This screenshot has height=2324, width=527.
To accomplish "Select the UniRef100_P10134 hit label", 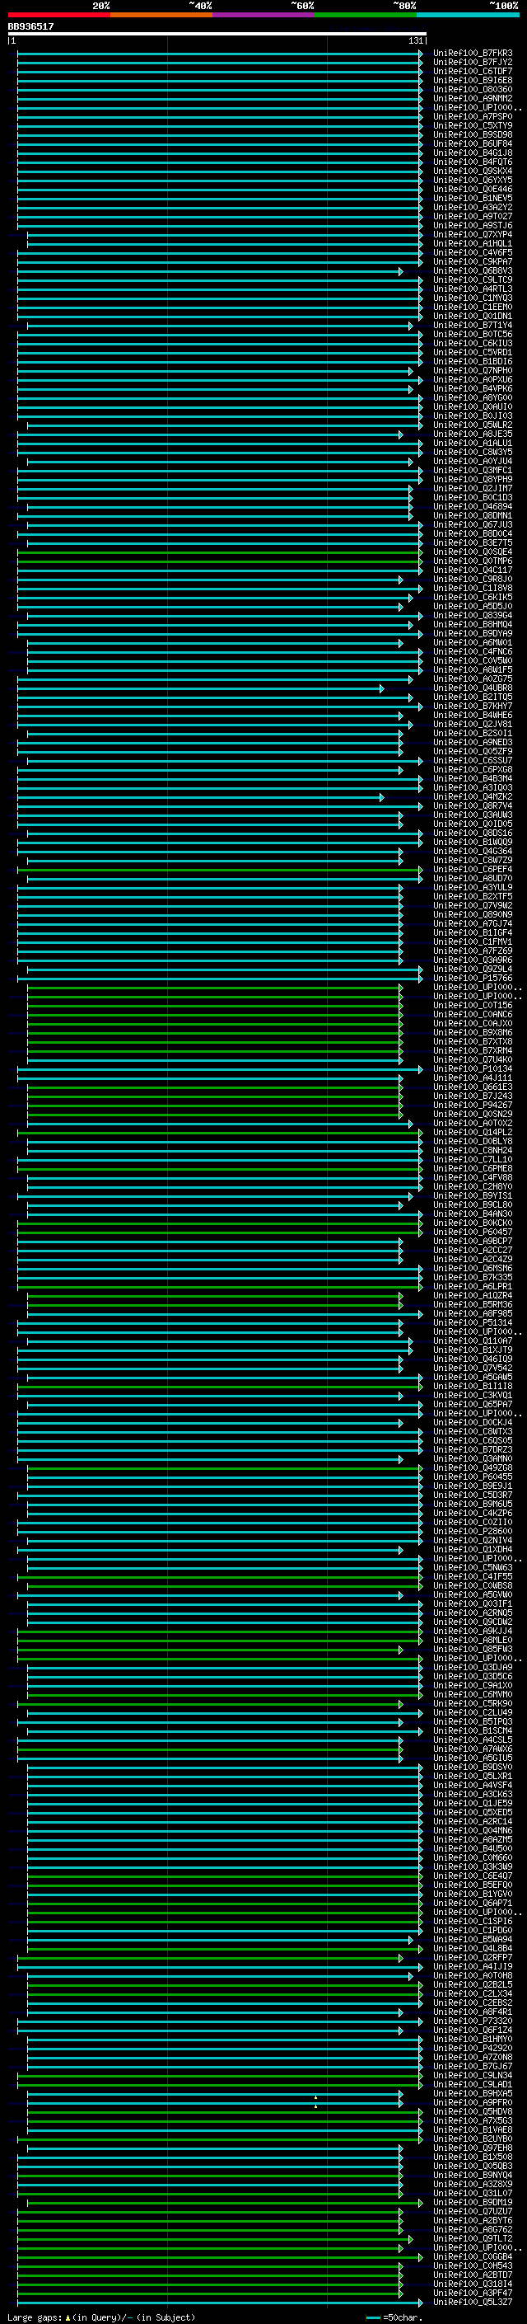I will tap(472, 1069).
